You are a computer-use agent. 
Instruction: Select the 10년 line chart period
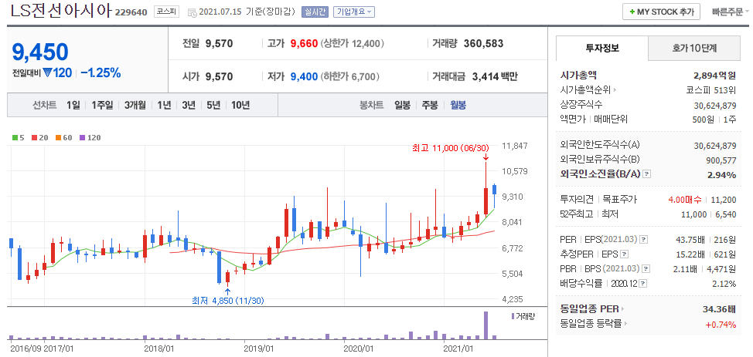point(240,105)
